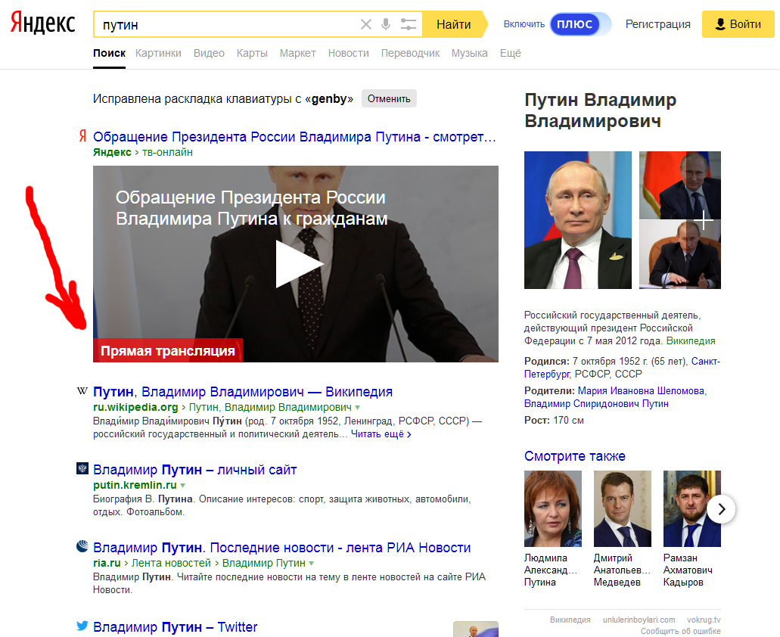Expand the Ещё menu
Viewport: 780px width, 637px height.
click(x=511, y=53)
